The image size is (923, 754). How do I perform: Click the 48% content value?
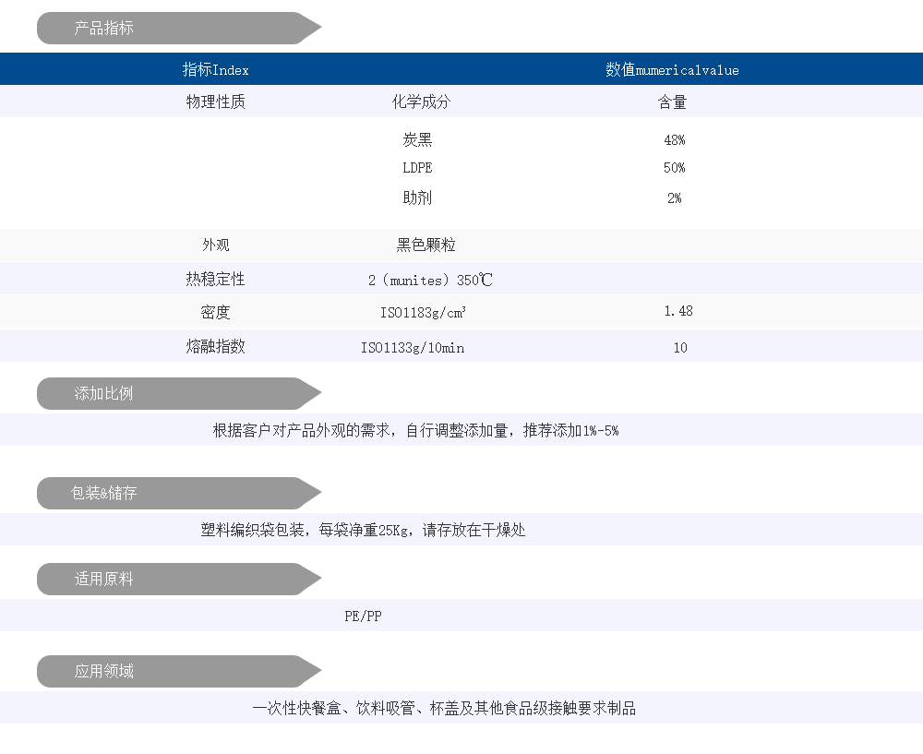tap(674, 140)
